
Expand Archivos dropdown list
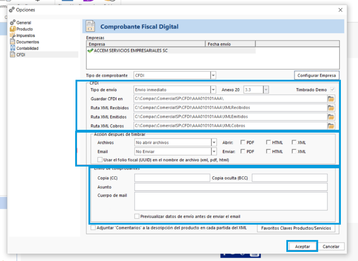click(214, 143)
